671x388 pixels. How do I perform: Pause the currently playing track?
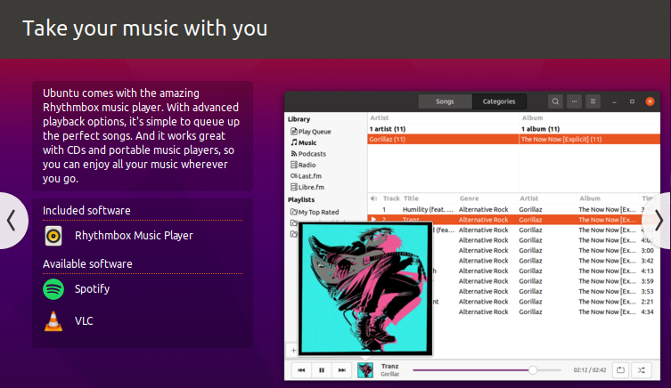click(x=322, y=369)
